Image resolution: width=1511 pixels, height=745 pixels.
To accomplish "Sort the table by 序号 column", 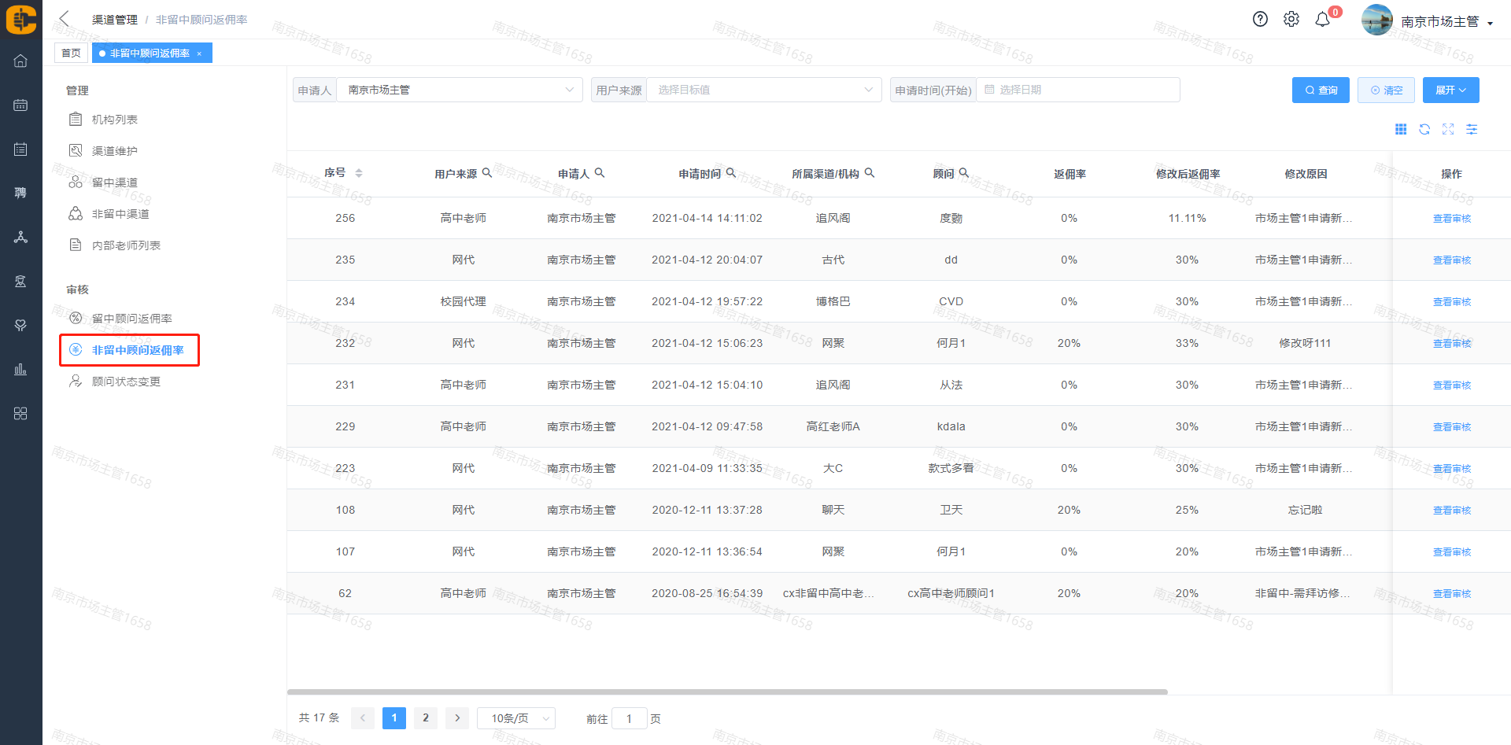I will click(x=358, y=173).
